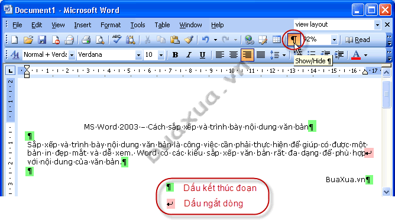Open the Table menu

pyautogui.click(x=162, y=25)
